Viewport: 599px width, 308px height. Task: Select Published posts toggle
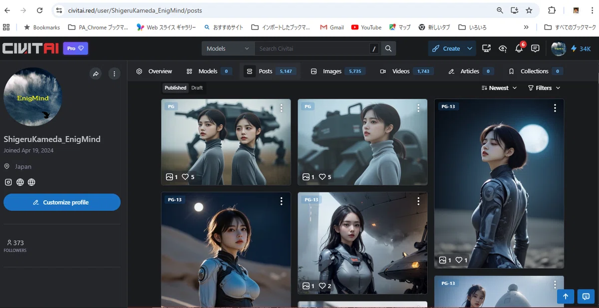tap(175, 88)
